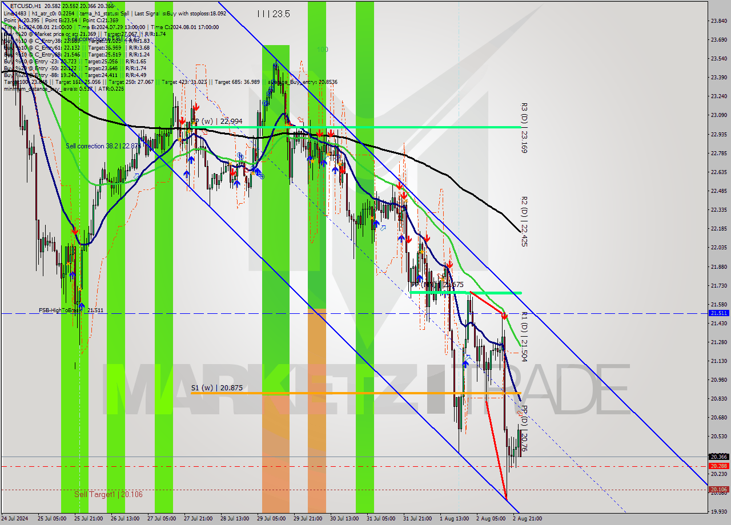Click the '1 Aug 13:00' time axis label
731x525 pixels.
pos(453,519)
